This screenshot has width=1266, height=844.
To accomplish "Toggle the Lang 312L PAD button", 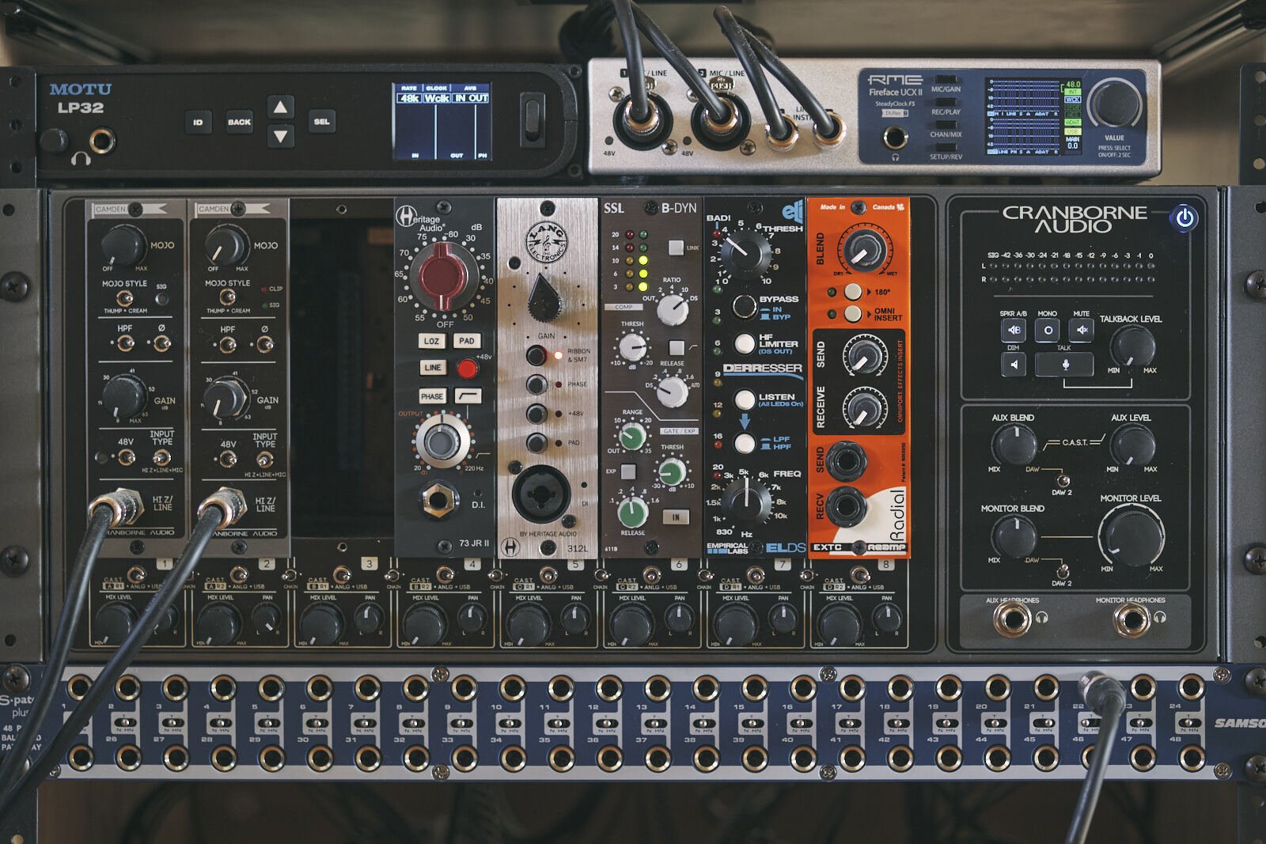I will coord(537,442).
